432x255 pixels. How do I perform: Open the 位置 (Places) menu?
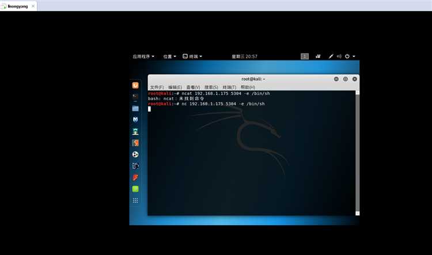(169, 56)
